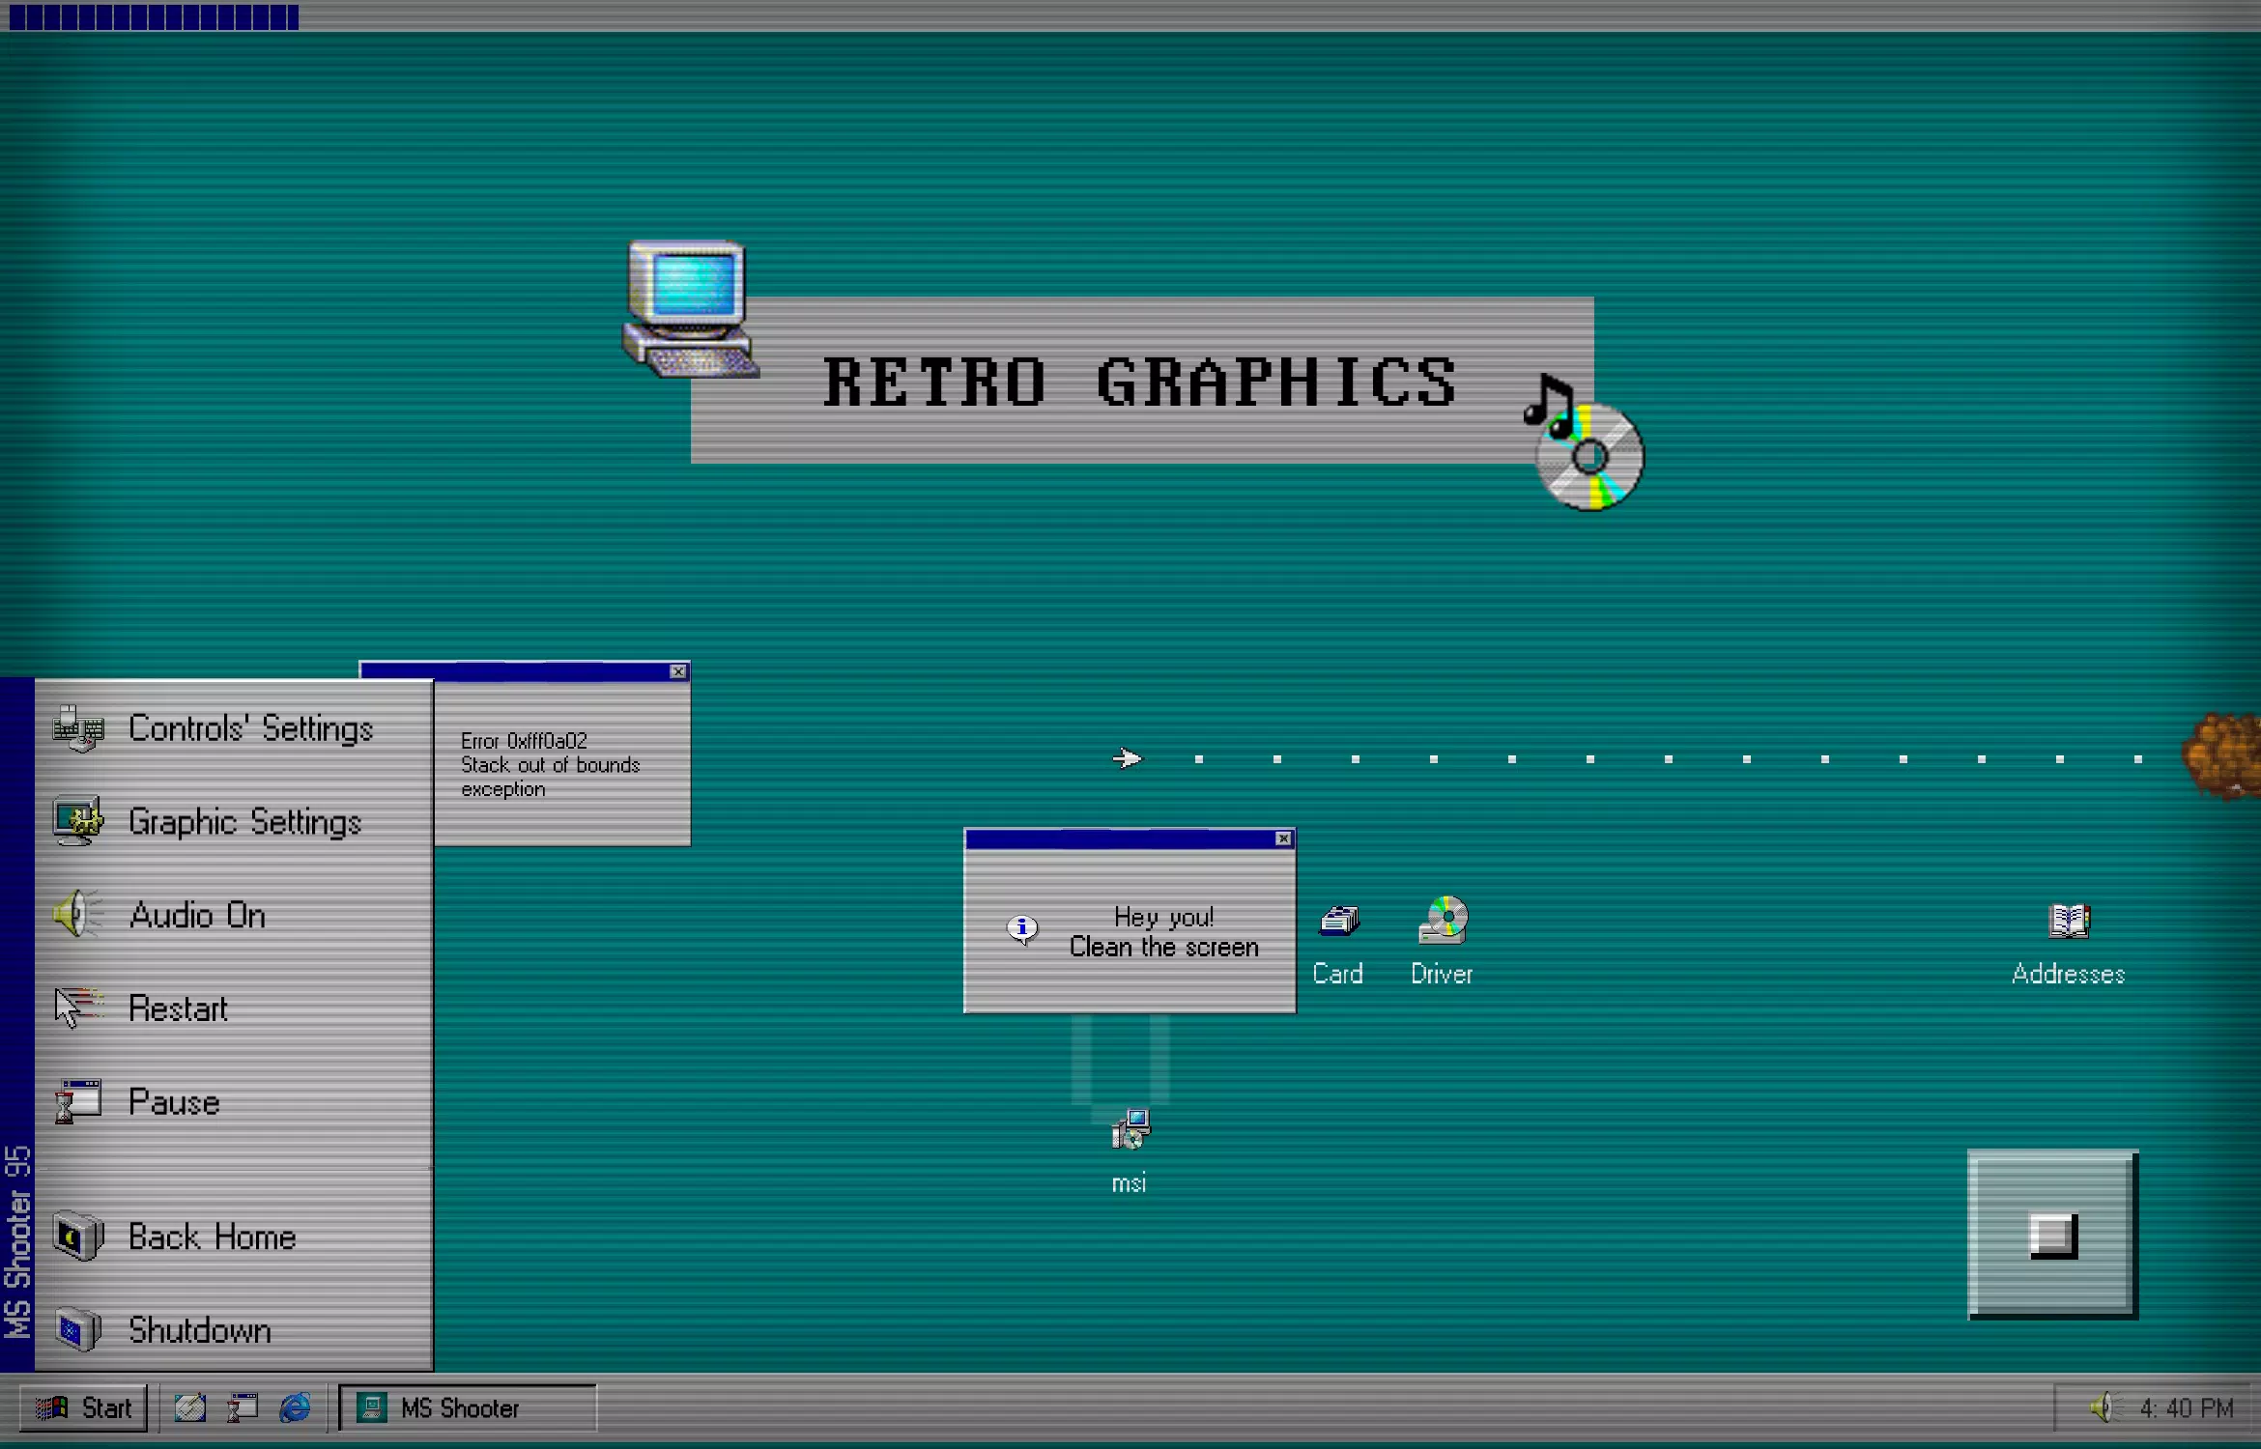Open Graphic Settings menu entry
2261x1449 pixels.
243,822
